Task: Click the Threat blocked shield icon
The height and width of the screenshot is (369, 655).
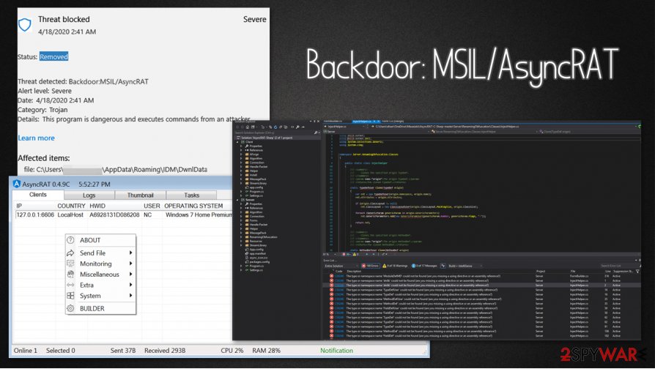Action: pyautogui.click(x=25, y=25)
